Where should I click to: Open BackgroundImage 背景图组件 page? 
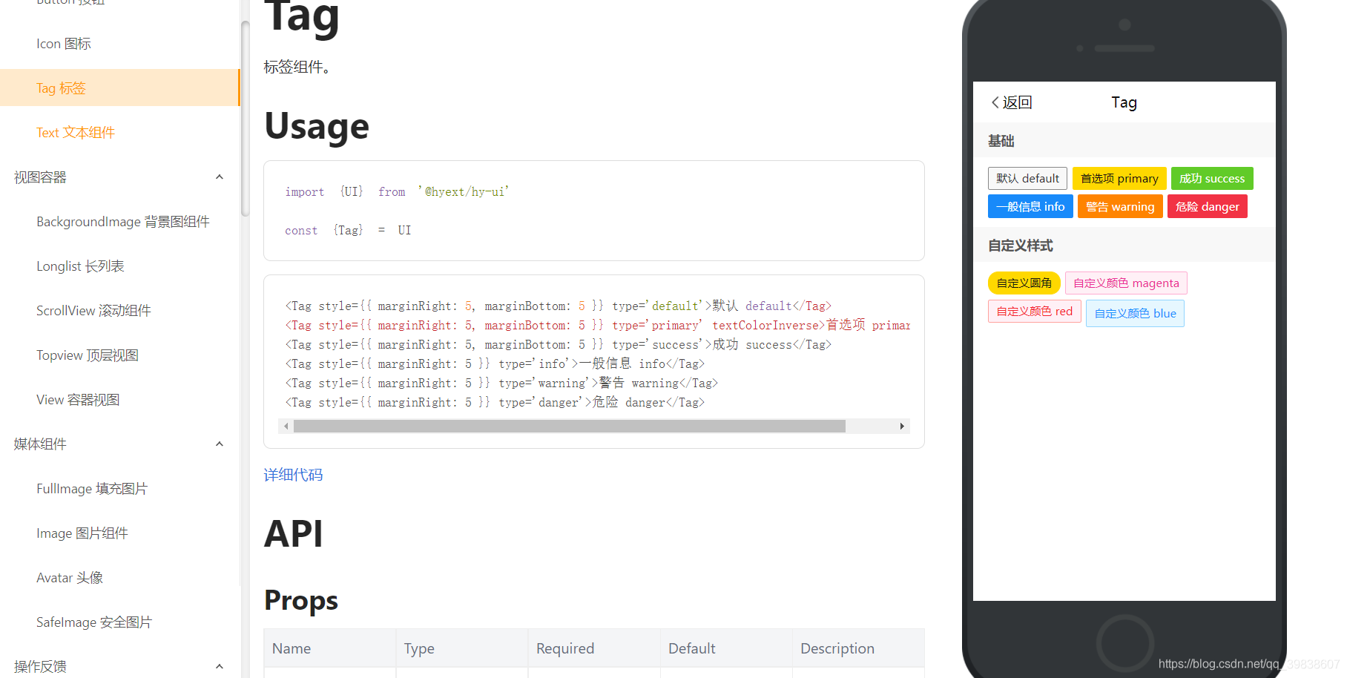point(123,222)
